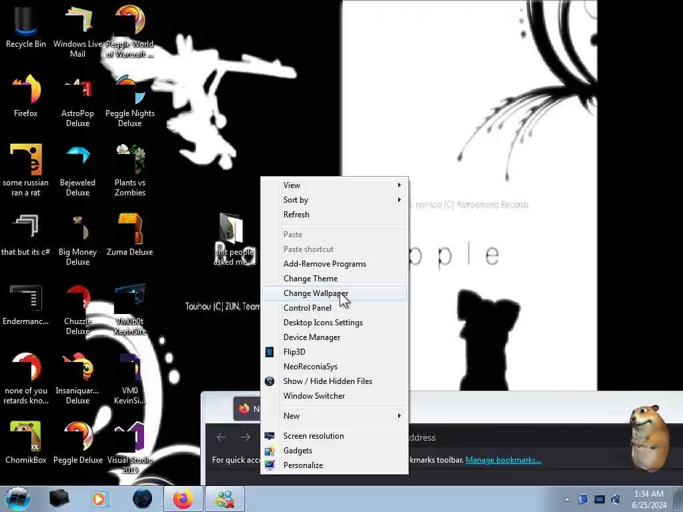Viewport: 683px width, 512px height.
Task: Select the Firefox window tab
Action: [x=247, y=409]
